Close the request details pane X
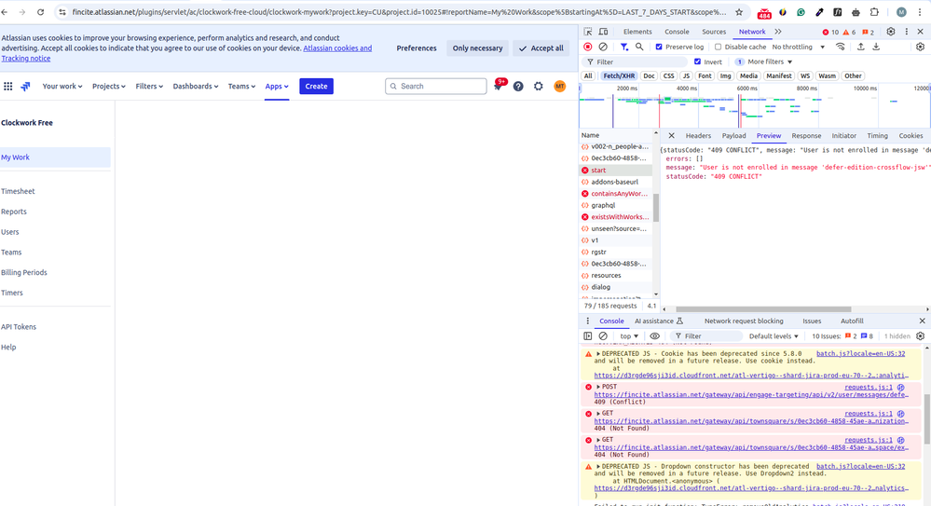The image size is (931, 506). tap(672, 135)
